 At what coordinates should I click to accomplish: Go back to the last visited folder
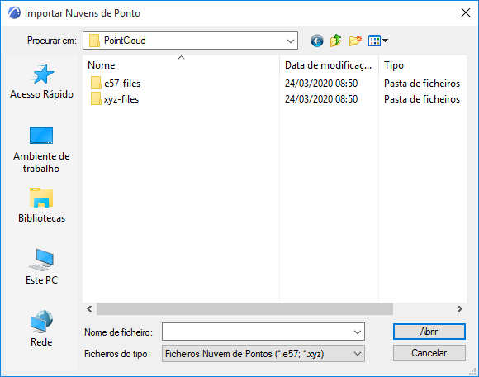(317, 41)
